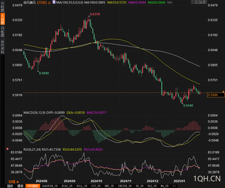
Task: Switch to the 闪电图 sidebar view
Action: pos(3,32)
